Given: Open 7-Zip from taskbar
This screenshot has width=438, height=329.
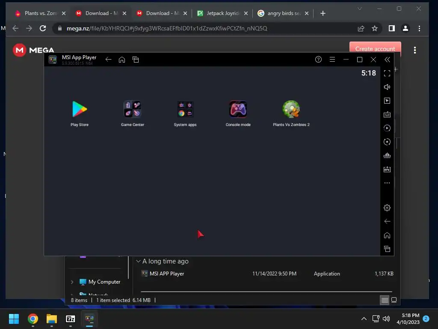Looking at the screenshot, I should click(71, 319).
